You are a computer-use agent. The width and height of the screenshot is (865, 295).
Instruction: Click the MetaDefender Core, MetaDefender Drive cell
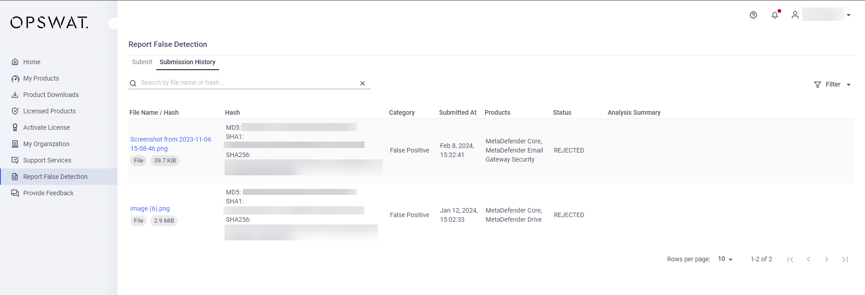coord(514,215)
